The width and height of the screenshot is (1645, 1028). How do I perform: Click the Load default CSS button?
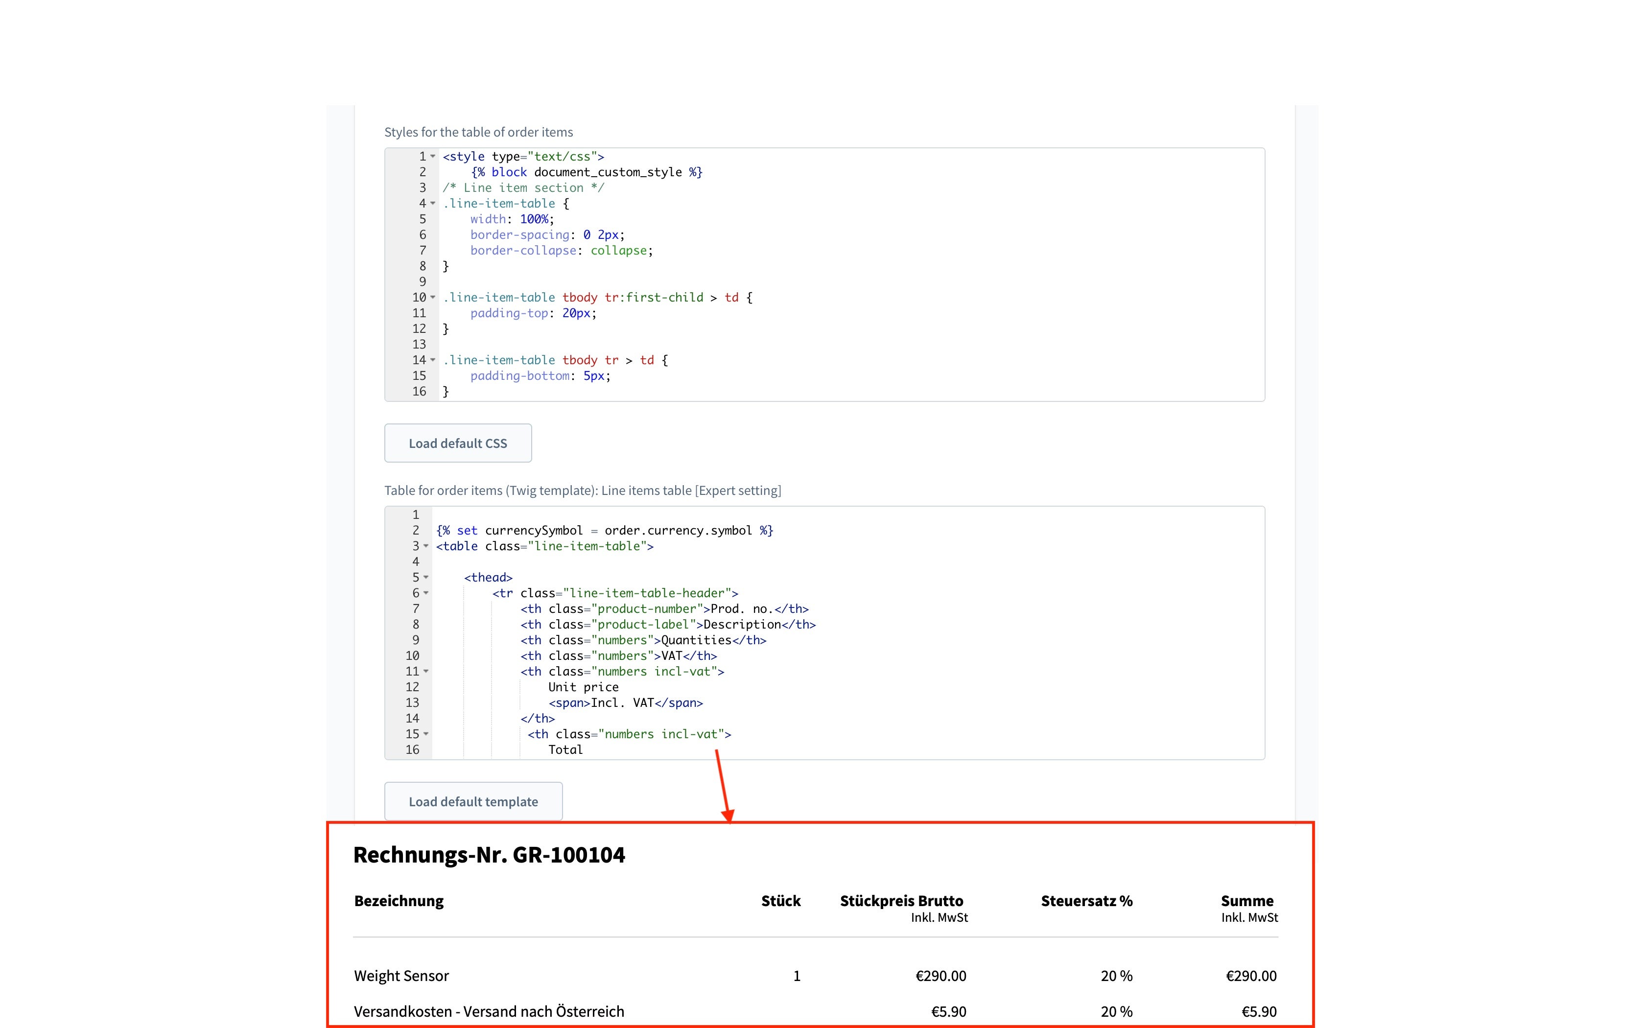(x=457, y=444)
